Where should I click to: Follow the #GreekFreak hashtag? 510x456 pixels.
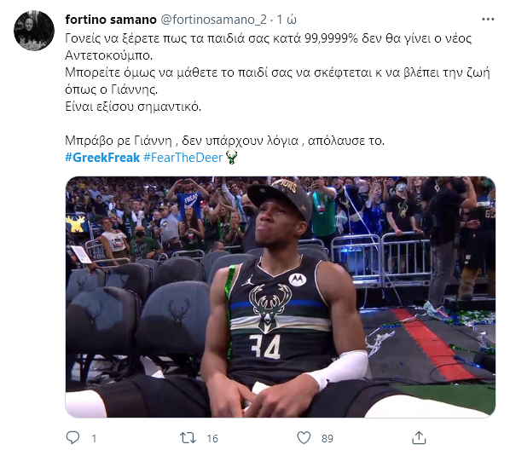coord(102,158)
